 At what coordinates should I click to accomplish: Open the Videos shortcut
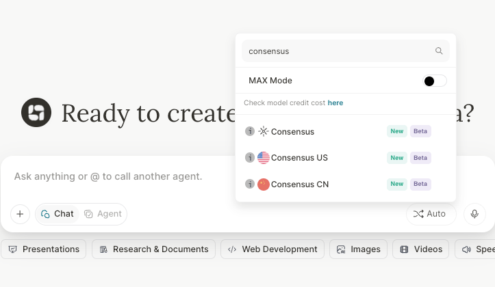click(x=421, y=249)
